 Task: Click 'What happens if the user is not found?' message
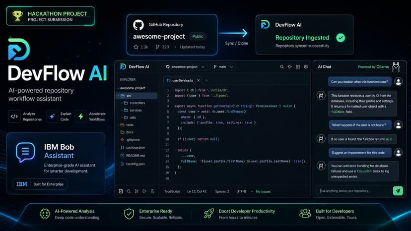coord(360,125)
